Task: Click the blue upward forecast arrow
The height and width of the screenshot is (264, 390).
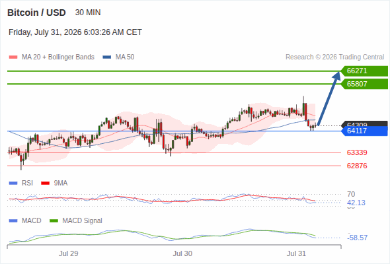Action: coord(329,98)
